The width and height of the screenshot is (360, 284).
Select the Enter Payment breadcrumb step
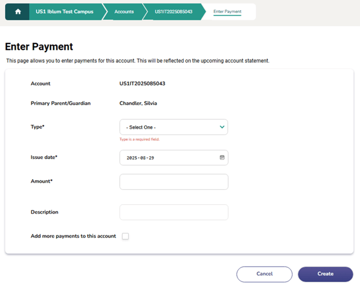click(227, 12)
